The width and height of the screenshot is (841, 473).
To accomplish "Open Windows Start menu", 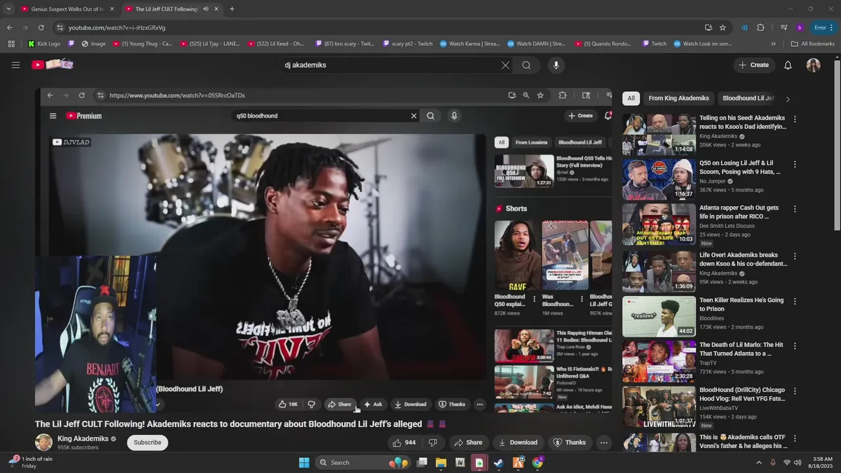I will coord(304,462).
